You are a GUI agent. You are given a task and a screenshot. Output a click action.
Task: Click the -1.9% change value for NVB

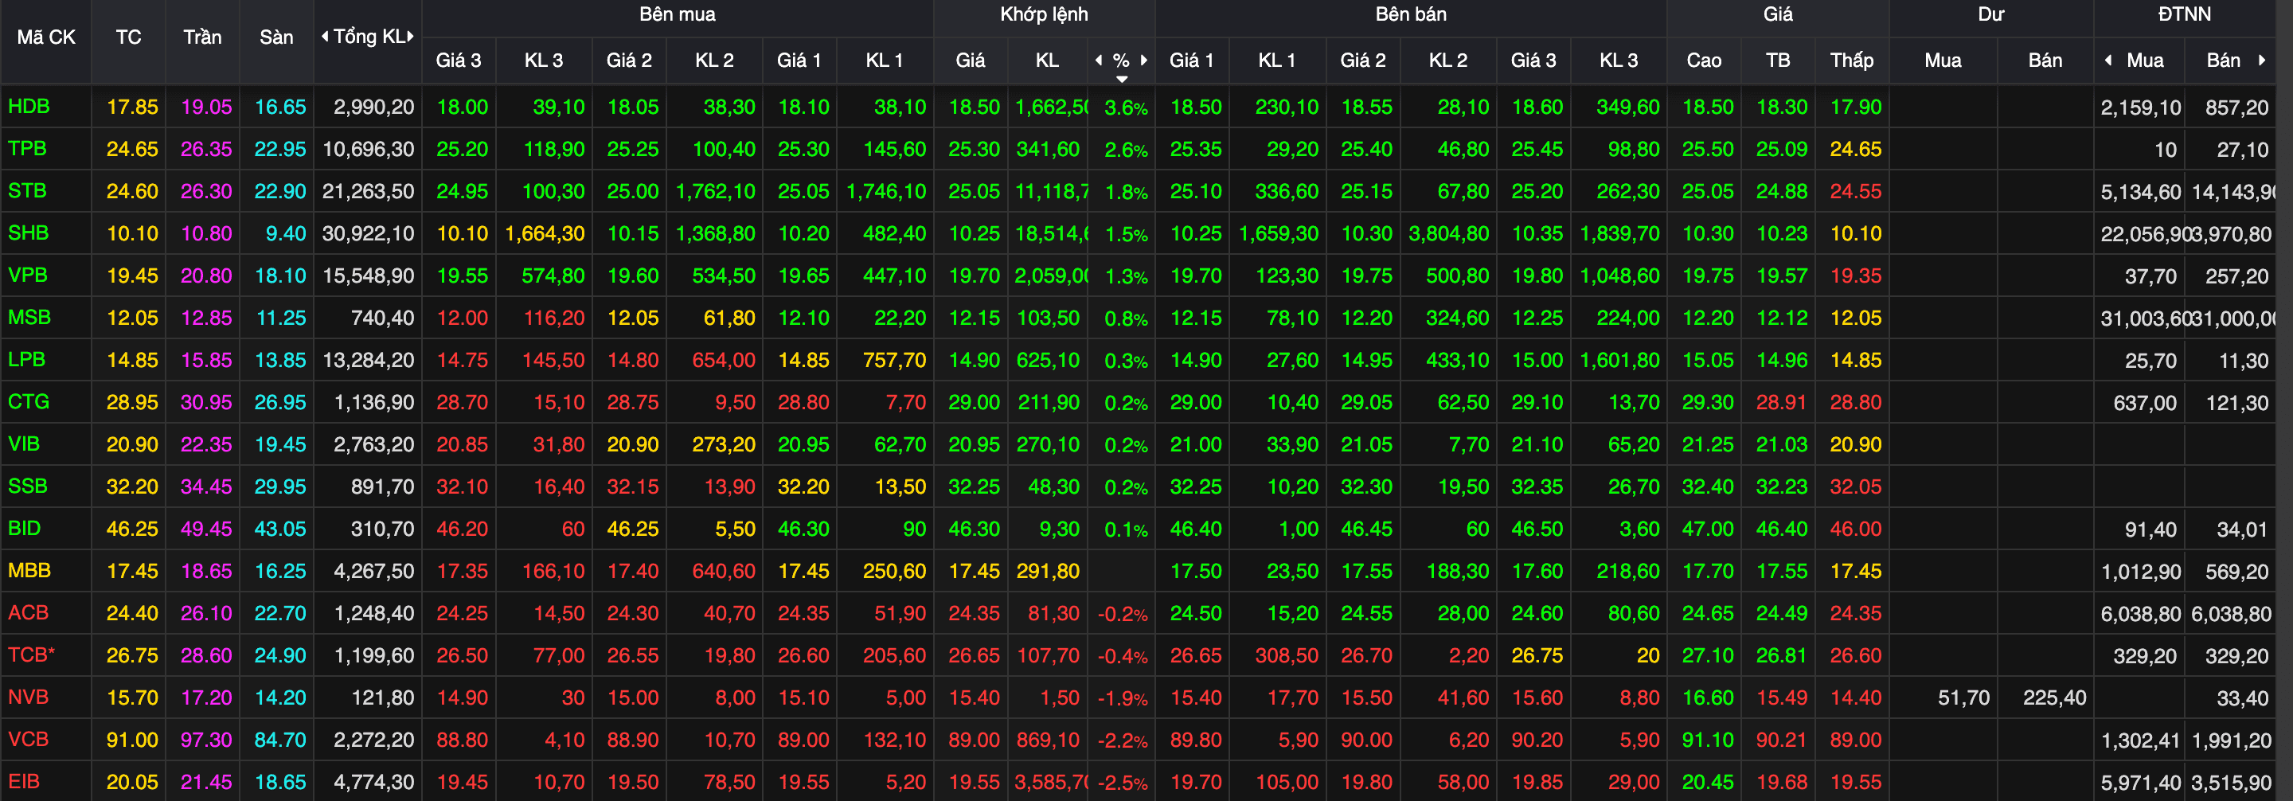click(x=1122, y=698)
